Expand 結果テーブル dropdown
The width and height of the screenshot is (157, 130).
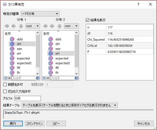(x=70, y=105)
